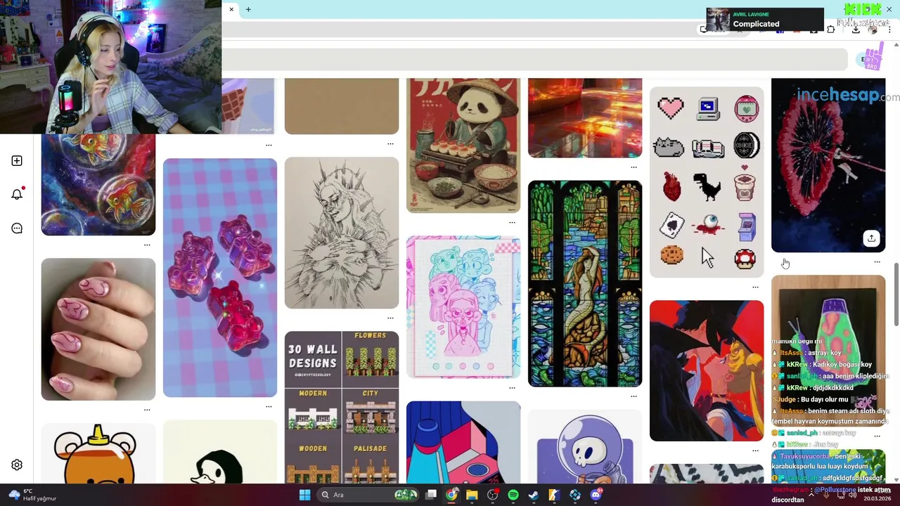Close the current browser tab

[x=231, y=9]
